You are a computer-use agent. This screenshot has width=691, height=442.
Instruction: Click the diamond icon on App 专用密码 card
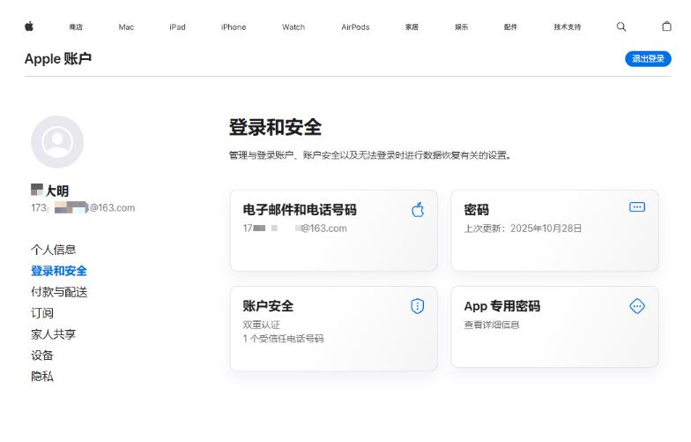pyautogui.click(x=637, y=306)
